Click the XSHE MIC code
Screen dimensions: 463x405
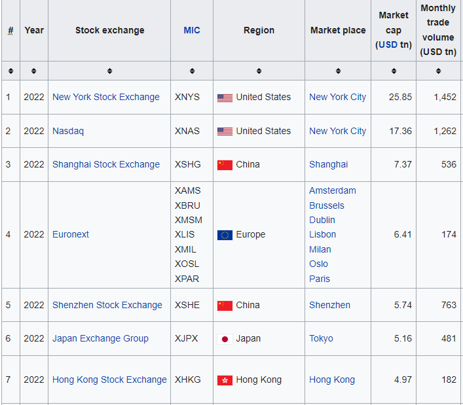coord(187,305)
